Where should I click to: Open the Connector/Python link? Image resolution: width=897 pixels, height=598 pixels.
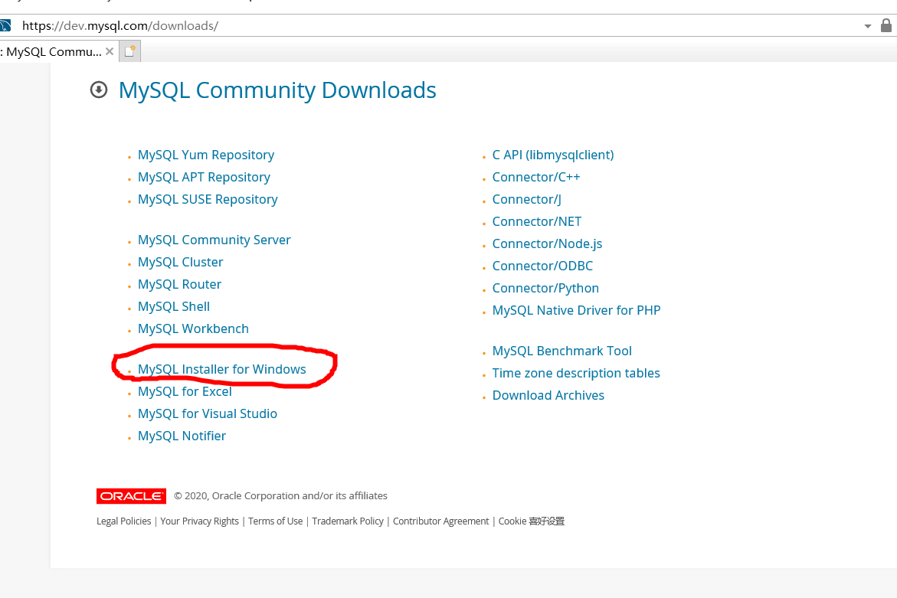545,289
